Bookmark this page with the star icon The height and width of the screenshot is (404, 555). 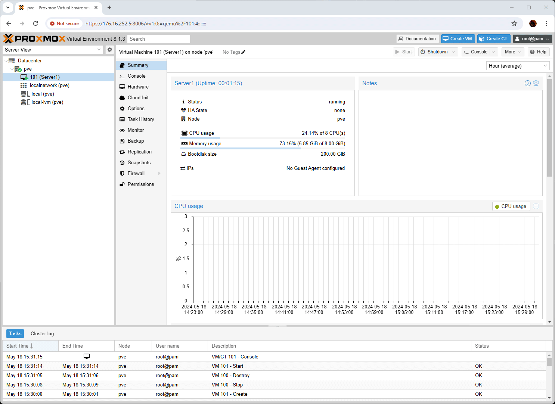[x=514, y=24]
